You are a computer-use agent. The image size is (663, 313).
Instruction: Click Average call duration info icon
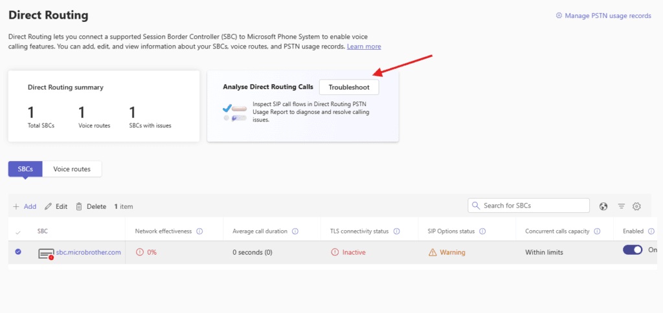(295, 232)
